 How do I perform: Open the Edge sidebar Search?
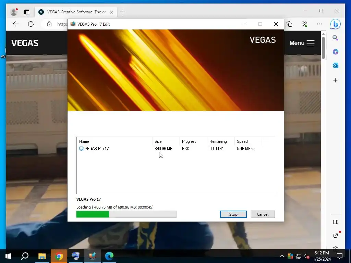335,38
